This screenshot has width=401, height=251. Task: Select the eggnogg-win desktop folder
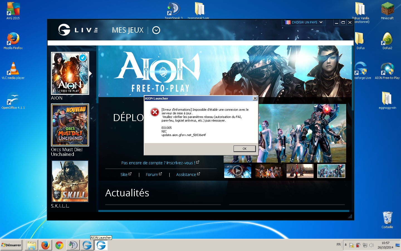coord(387,100)
